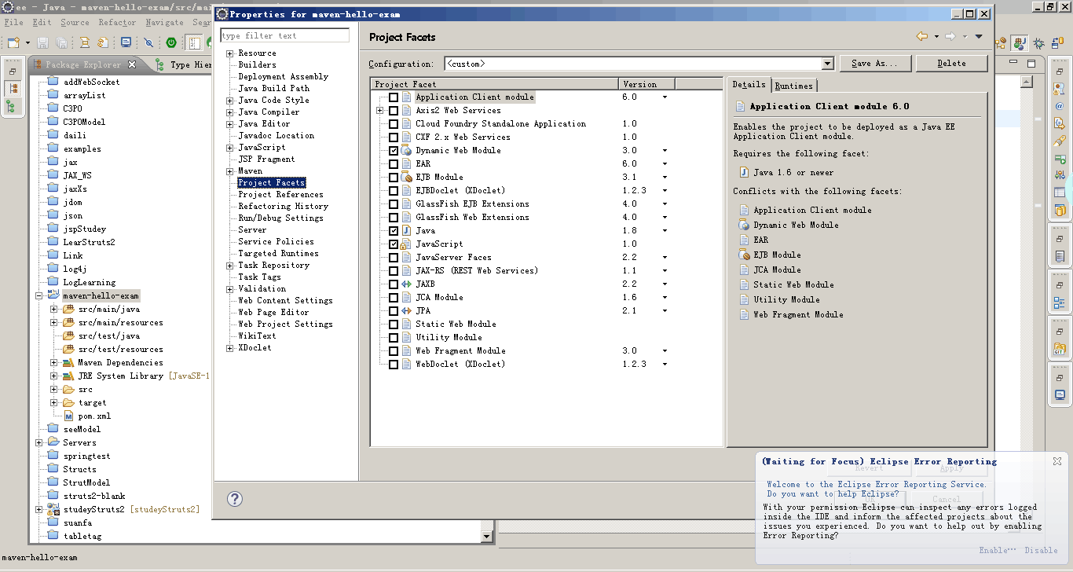Viewport: 1073px width, 572px height.
Task: Click the editor area maximize icon
Action: point(1031,64)
